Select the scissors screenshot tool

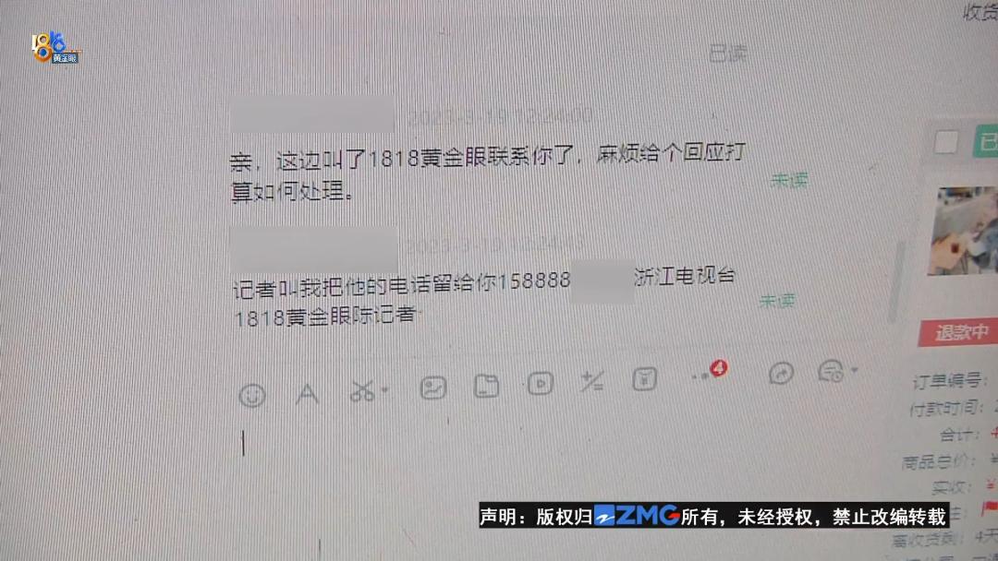click(362, 390)
